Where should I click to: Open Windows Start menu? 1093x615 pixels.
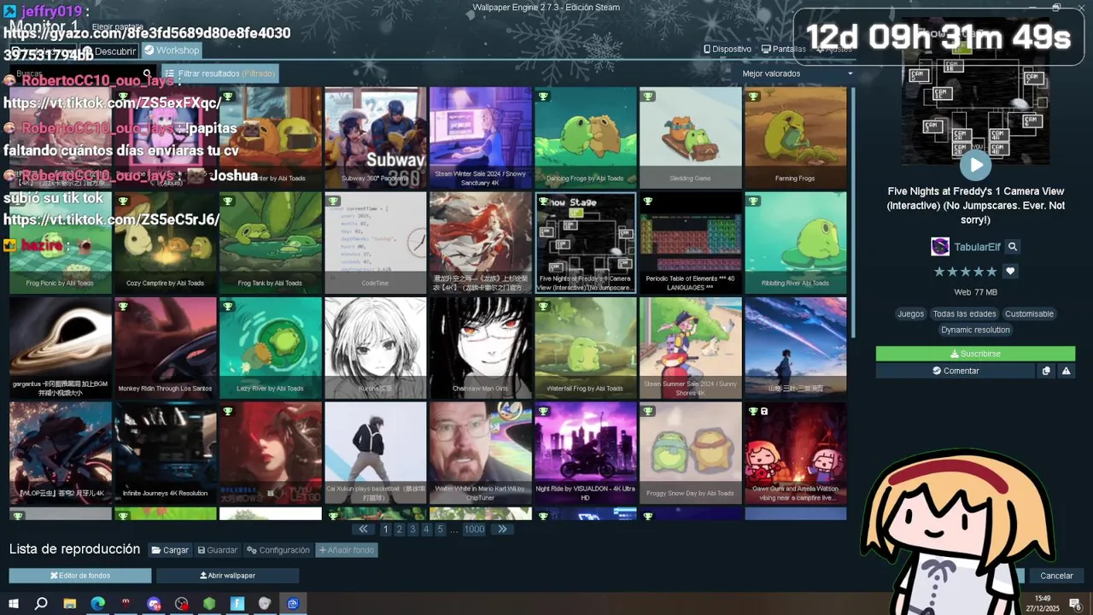pos(14,604)
